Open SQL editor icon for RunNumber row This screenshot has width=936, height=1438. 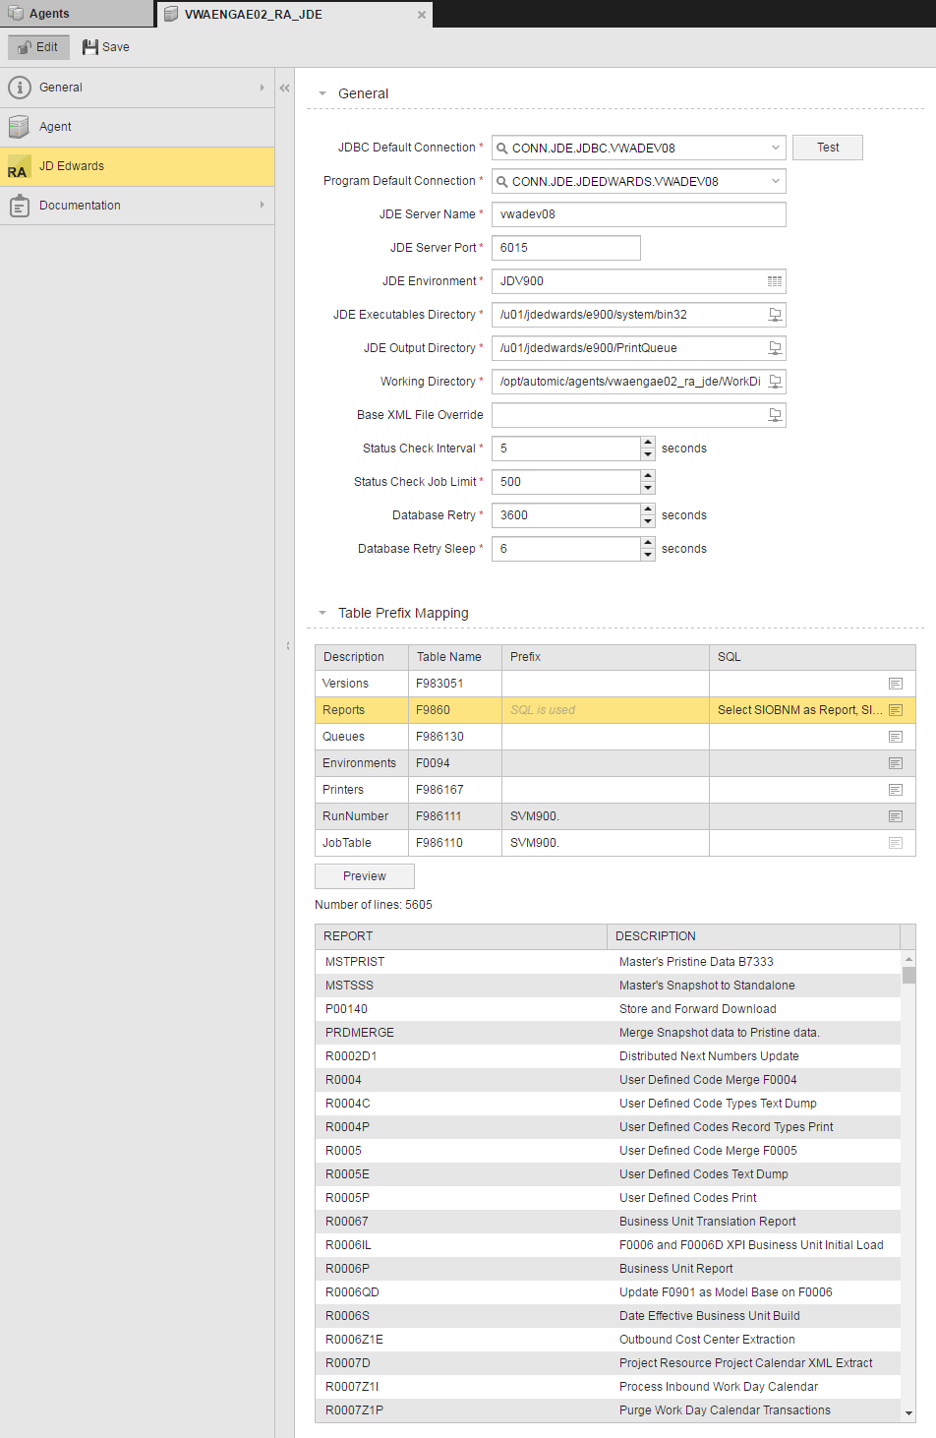pos(896,816)
